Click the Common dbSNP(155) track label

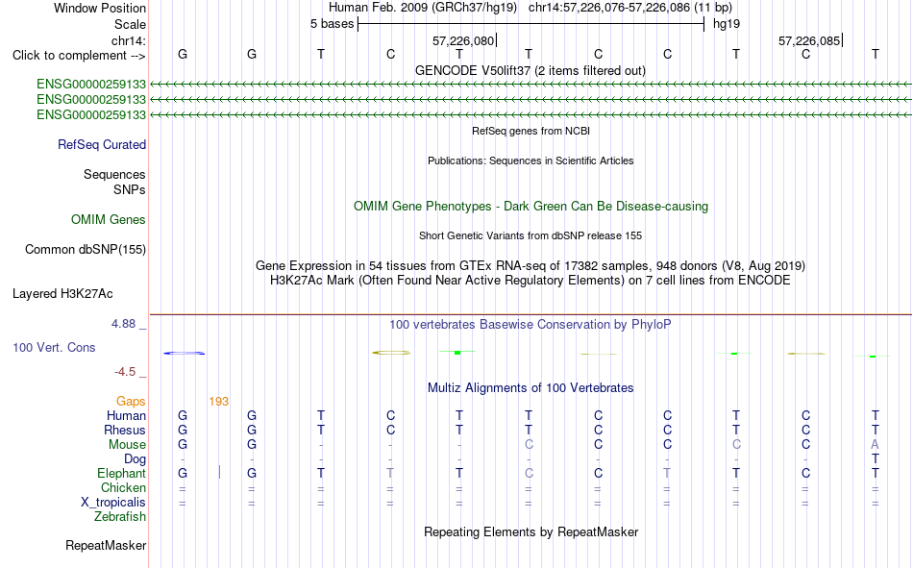point(86,249)
